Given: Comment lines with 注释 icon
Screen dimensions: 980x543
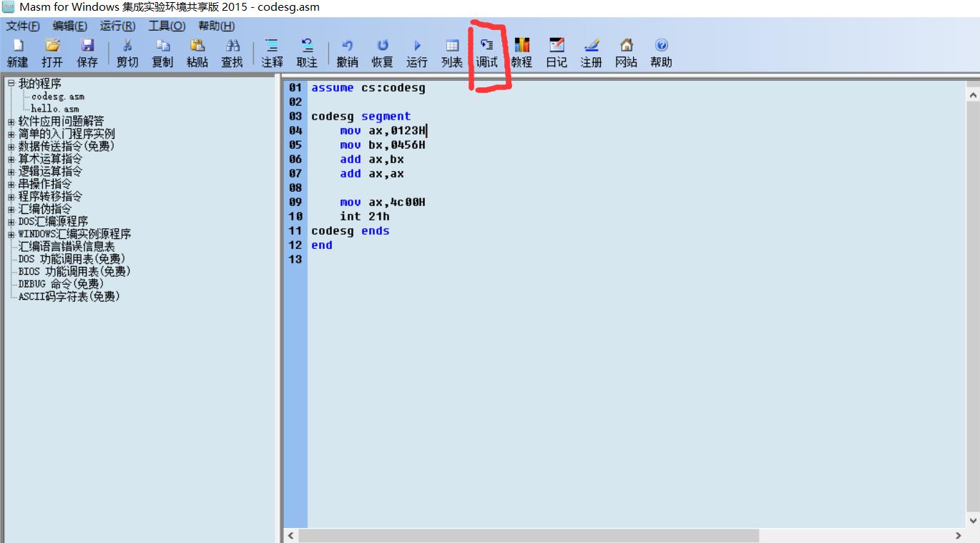Looking at the screenshot, I should coord(273,45).
